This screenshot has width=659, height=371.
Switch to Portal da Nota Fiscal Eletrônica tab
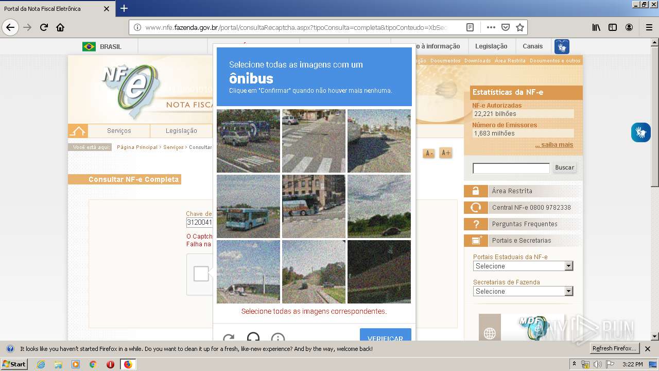(x=57, y=9)
